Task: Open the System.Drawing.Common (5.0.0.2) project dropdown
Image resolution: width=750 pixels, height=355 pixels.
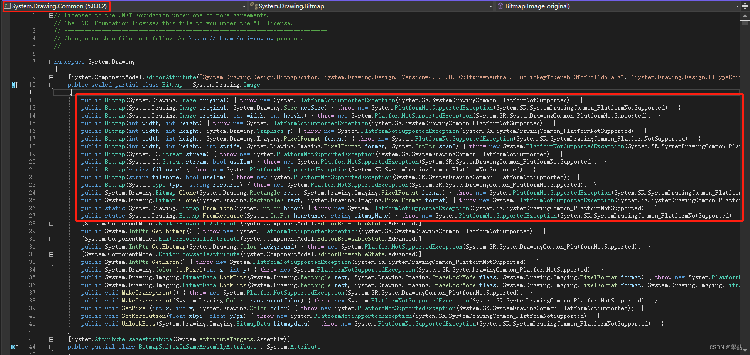Action: [125, 6]
